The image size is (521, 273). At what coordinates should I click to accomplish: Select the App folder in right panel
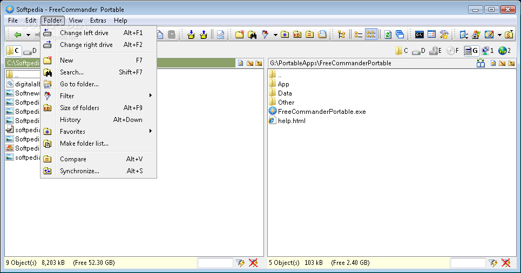[279, 84]
